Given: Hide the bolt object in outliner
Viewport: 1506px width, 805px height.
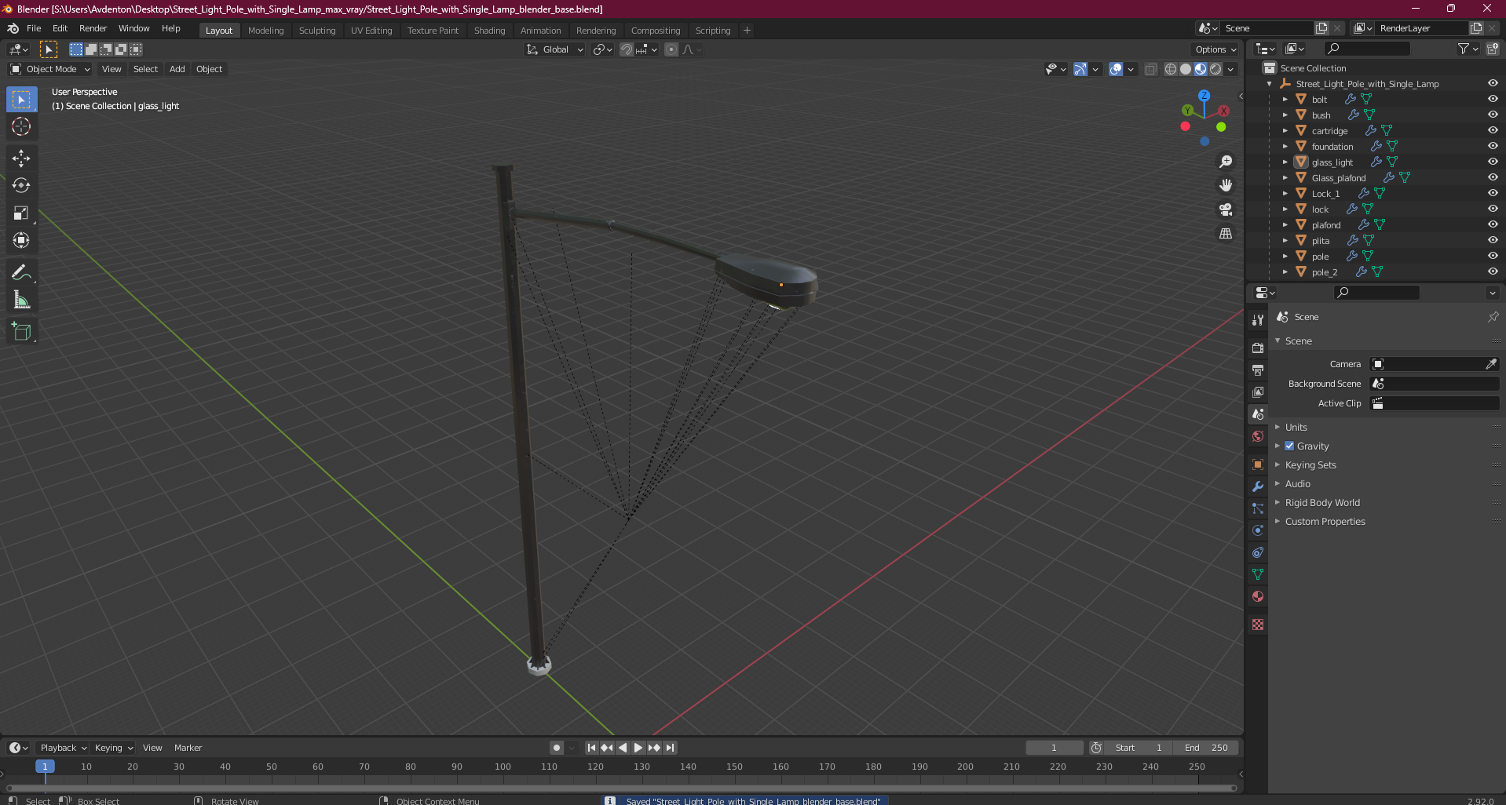Looking at the screenshot, I should point(1492,100).
